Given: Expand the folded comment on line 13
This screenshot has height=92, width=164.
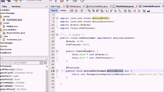Looking at the screenshot, I should (57, 35).
